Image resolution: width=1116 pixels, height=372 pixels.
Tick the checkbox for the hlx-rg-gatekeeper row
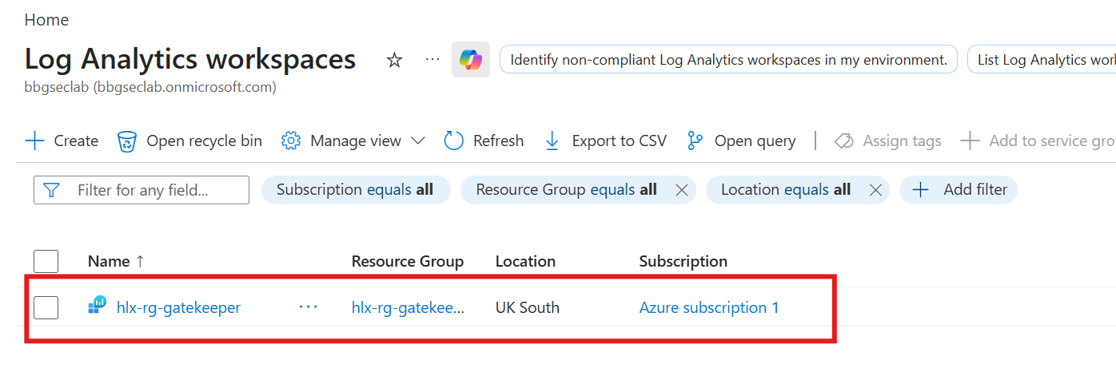46,307
